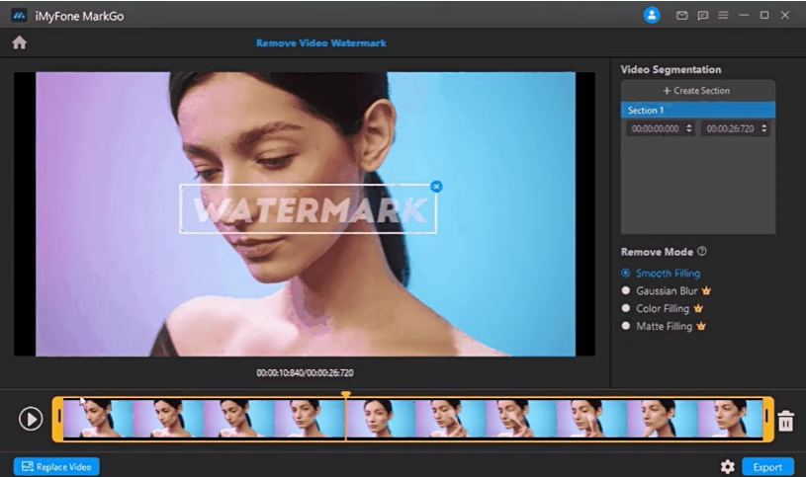This screenshot has height=477, width=806.
Task: Select Color Filling mode
Action: coord(626,308)
